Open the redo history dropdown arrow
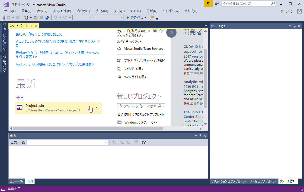The width and height of the screenshot is (304, 192). click(70, 18)
